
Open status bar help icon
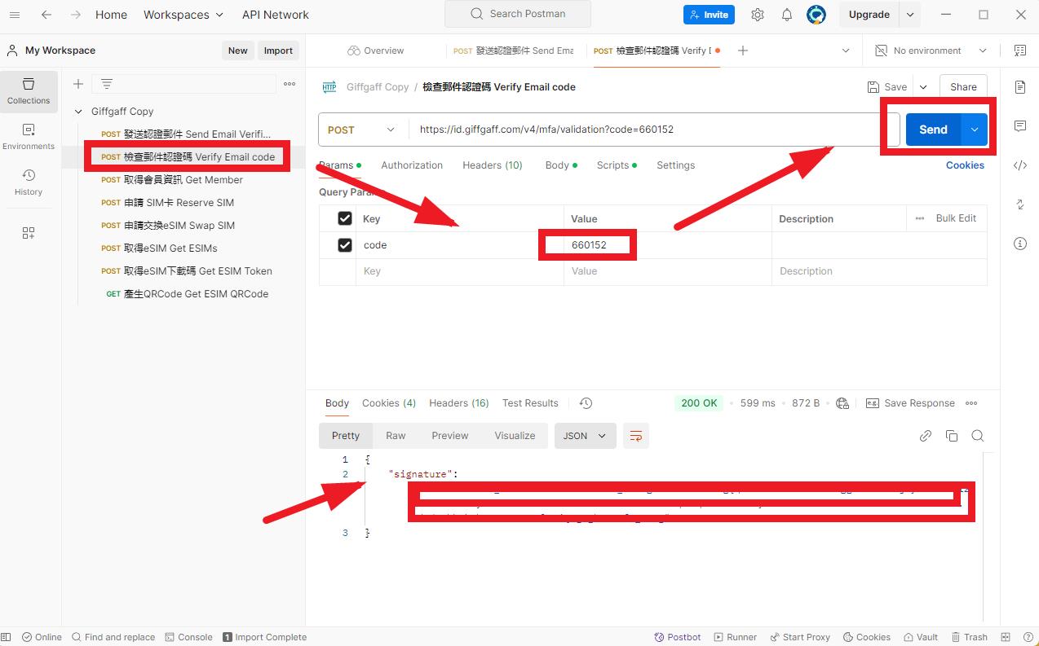tap(1027, 637)
